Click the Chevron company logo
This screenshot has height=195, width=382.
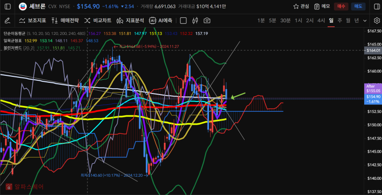pyautogui.click(x=23, y=6)
